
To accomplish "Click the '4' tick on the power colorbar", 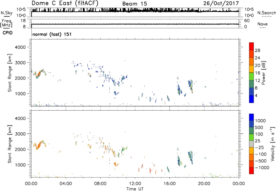I will [256, 95].
